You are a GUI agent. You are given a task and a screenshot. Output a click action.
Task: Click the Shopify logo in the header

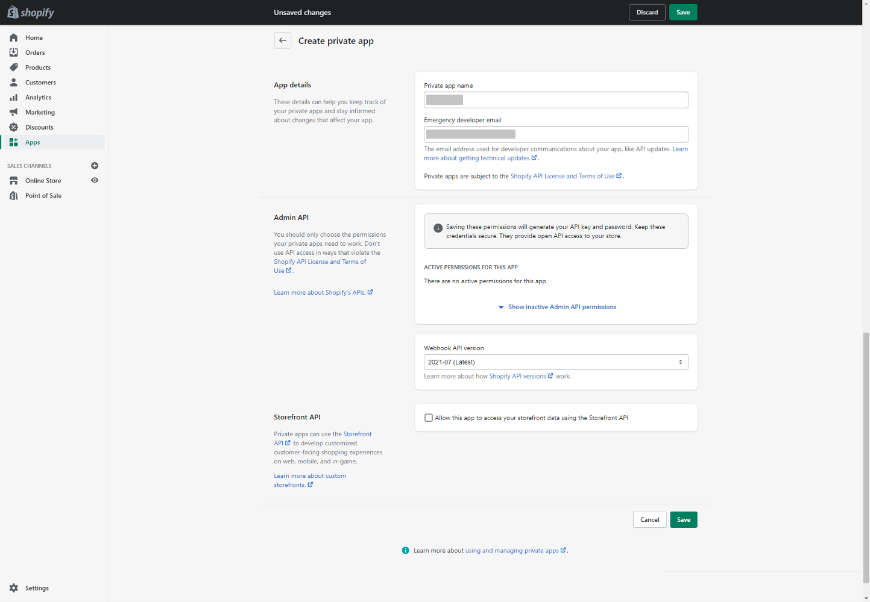30,13
